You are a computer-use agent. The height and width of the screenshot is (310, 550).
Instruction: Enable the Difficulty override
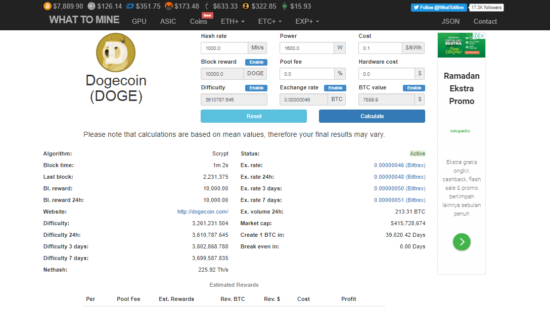(256, 88)
